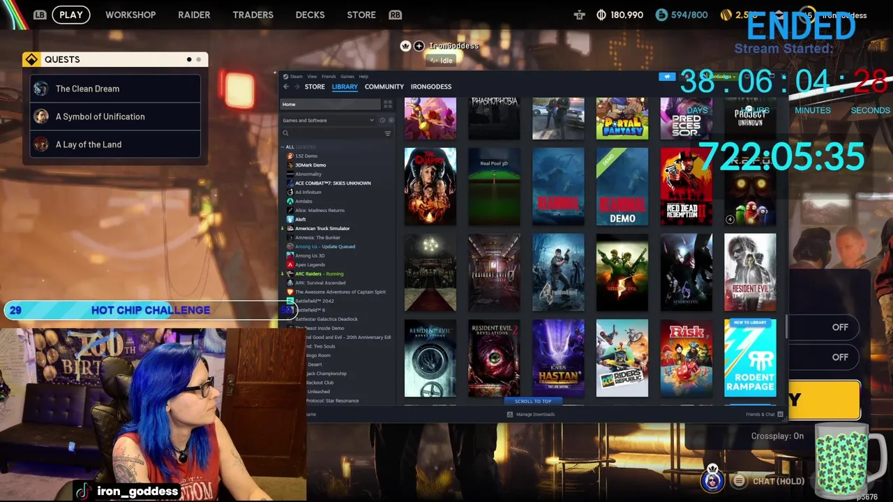Open the Games and Software dropdown
The height and width of the screenshot is (502, 893).
(328, 120)
